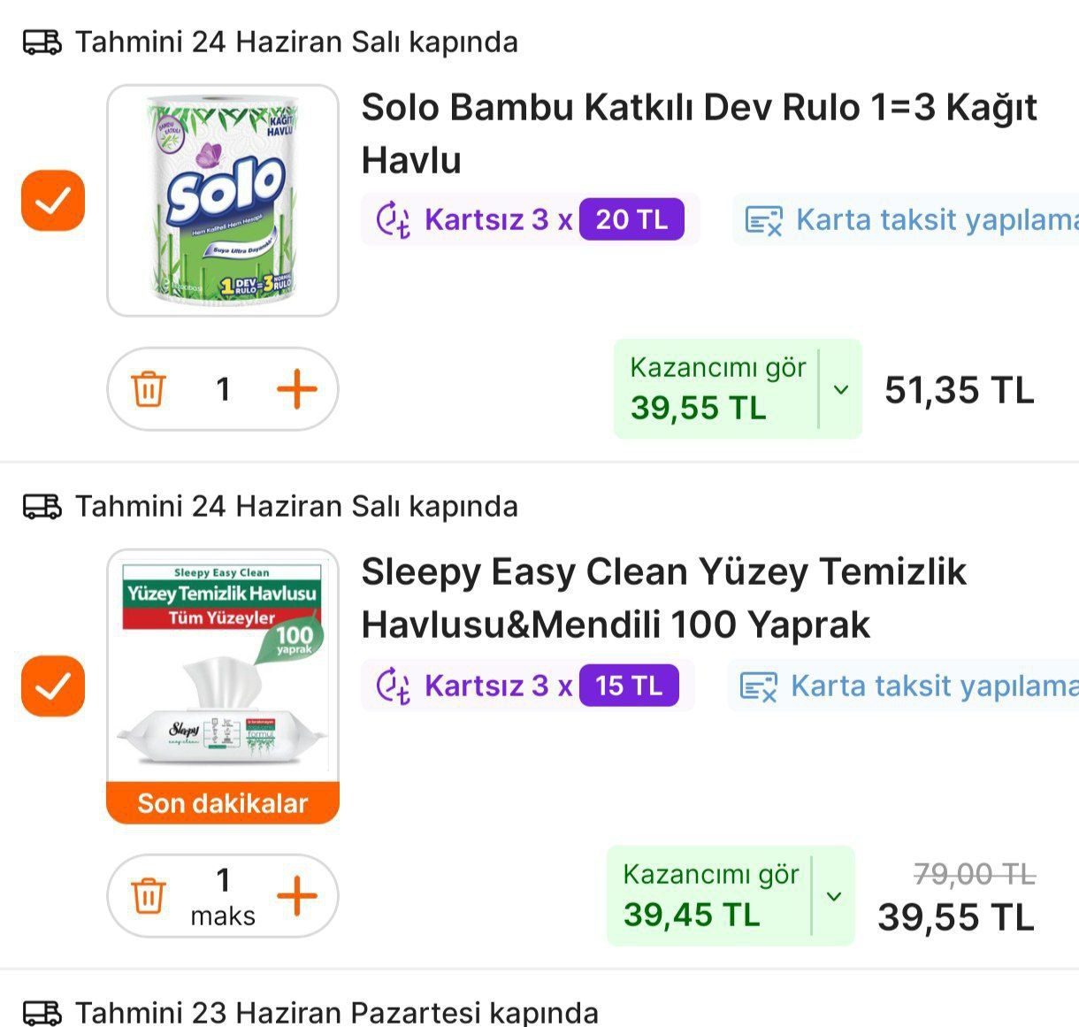Uncheck the Solo Bambu paper towel item
Viewport: 1079px width, 1027px height.
[x=53, y=201]
